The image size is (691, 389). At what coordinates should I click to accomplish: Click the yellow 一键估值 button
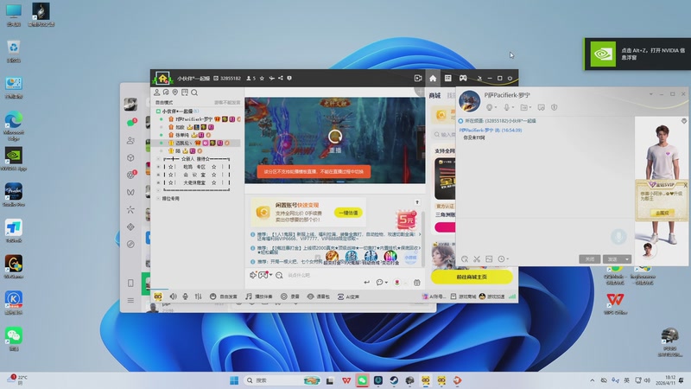(x=348, y=213)
